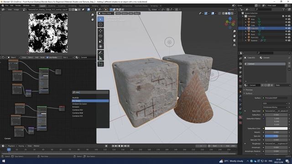Image resolution: width=292 pixels, height=164 pixels.
Task: Click the viewport zoom magnifier icon
Action: [234, 31]
